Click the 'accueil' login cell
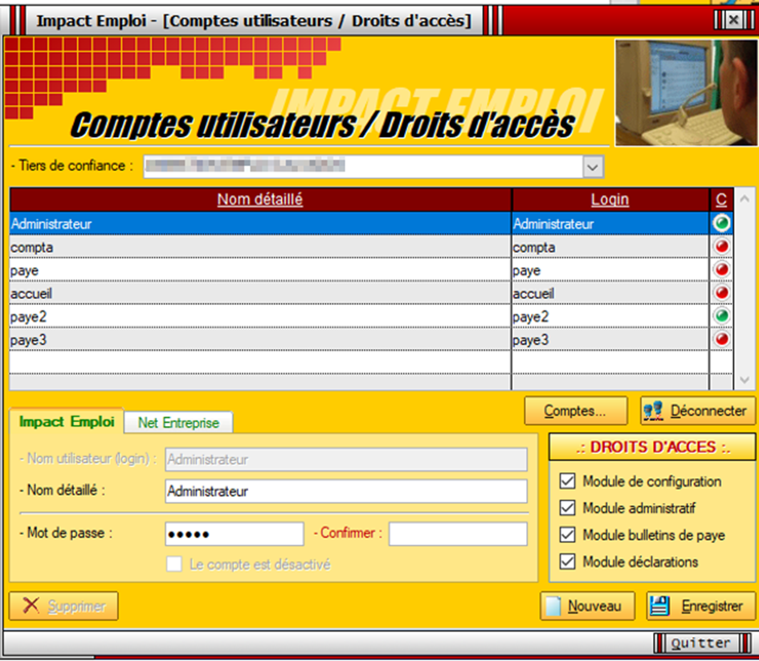This screenshot has height=661, width=759. 610,294
